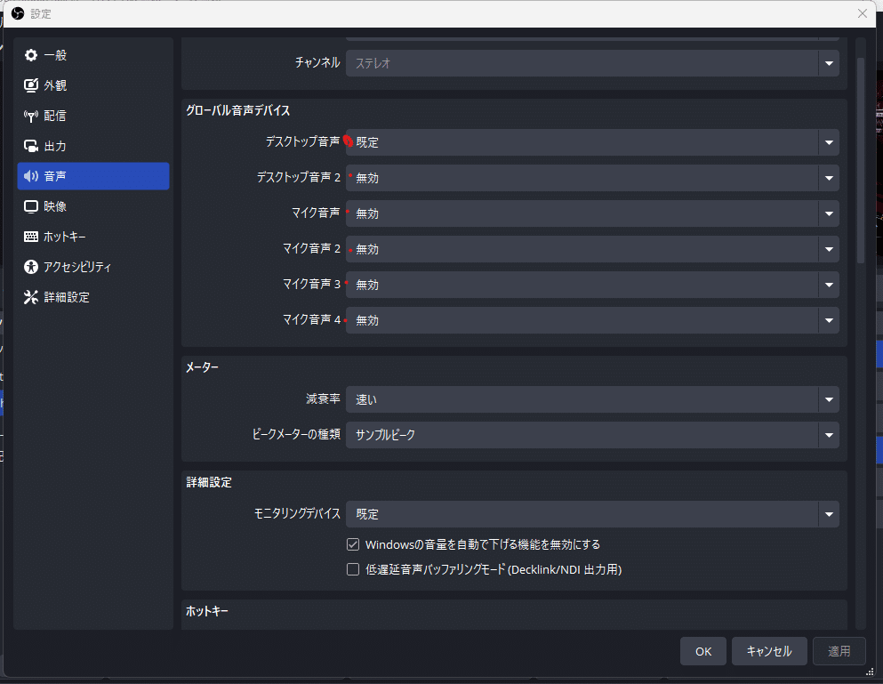Click the 出力 output icon
Viewport: 883px width, 684px height.
point(31,146)
